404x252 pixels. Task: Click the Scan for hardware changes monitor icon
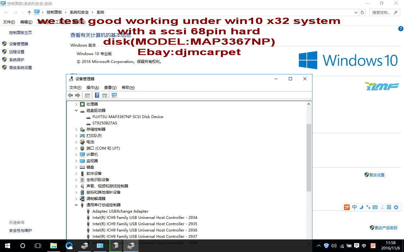114,95
